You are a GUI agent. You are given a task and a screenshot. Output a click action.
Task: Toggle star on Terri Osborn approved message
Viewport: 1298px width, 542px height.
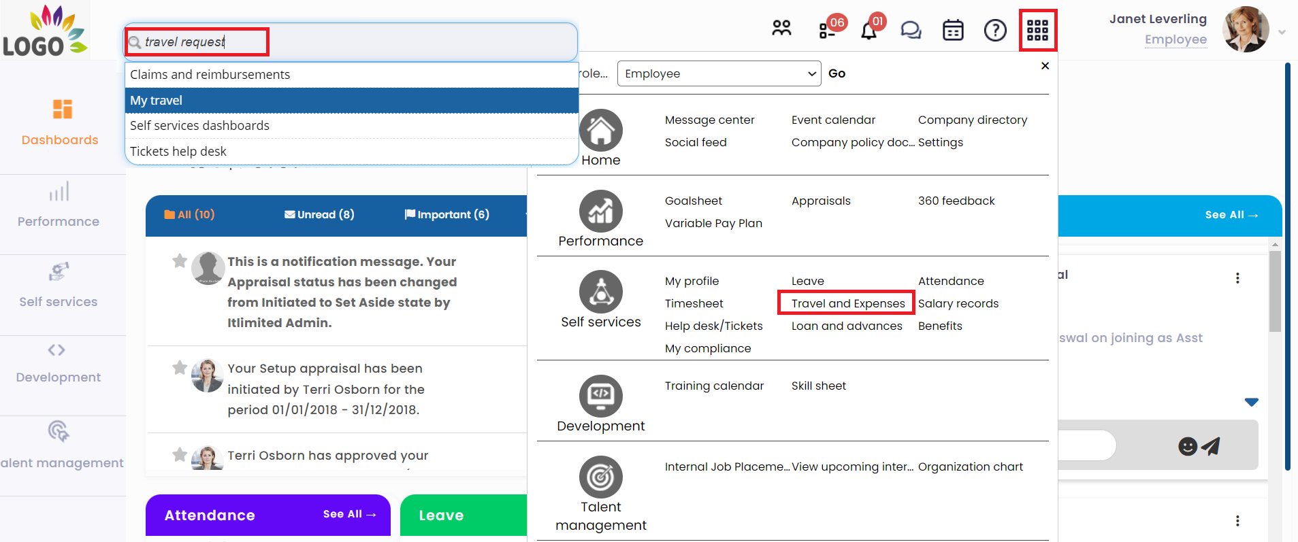(180, 455)
